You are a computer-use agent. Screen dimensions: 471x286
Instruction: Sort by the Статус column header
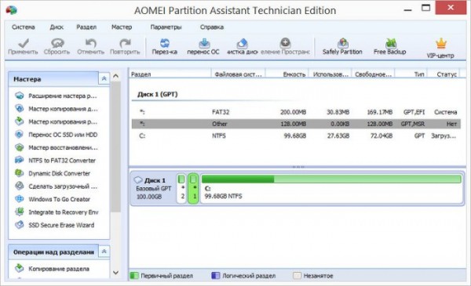click(444, 74)
